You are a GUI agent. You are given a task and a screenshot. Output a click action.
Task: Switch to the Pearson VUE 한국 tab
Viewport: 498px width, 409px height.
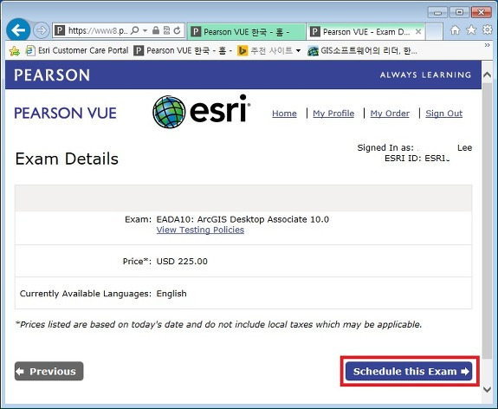(247, 32)
